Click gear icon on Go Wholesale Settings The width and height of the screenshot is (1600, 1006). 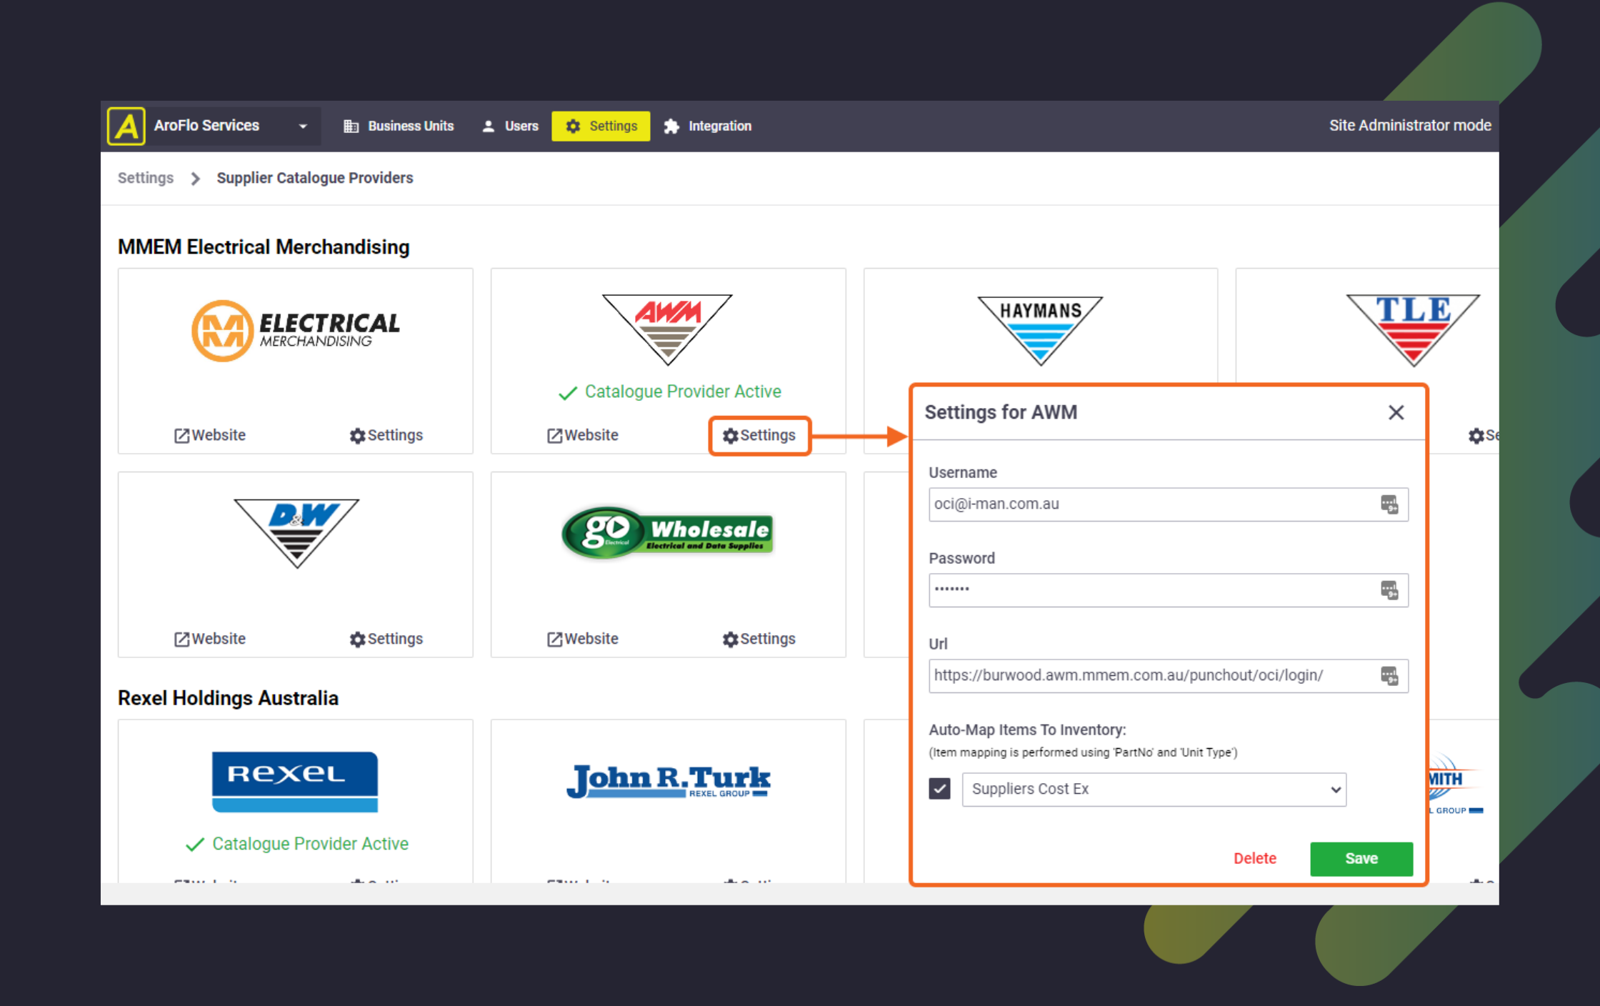[x=730, y=639]
